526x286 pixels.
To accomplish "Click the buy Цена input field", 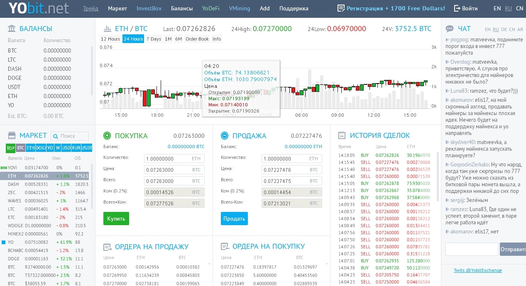I will click(174, 170).
